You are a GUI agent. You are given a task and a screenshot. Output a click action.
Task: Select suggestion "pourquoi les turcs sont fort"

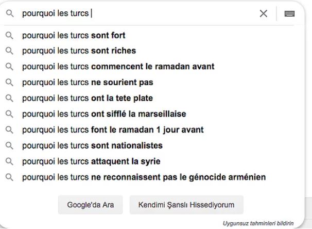click(x=74, y=36)
